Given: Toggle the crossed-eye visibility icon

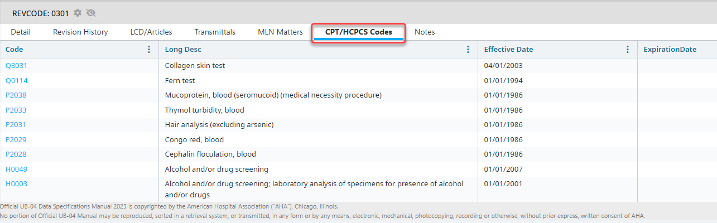Looking at the screenshot, I should click(91, 12).
